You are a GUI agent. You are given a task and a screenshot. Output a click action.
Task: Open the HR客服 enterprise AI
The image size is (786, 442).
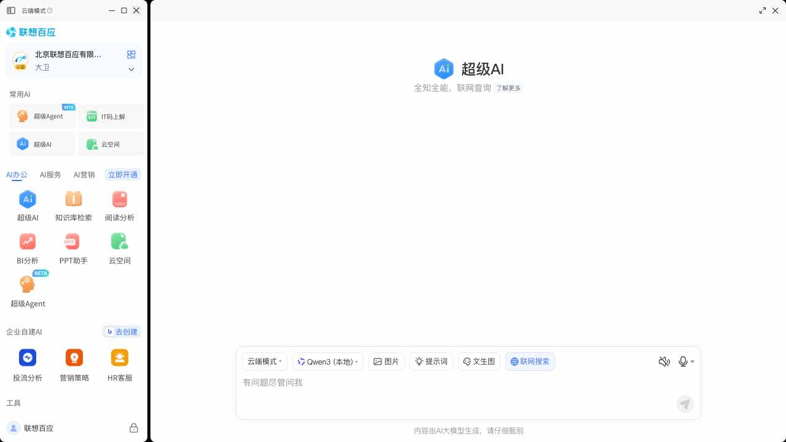coord(119,365)
